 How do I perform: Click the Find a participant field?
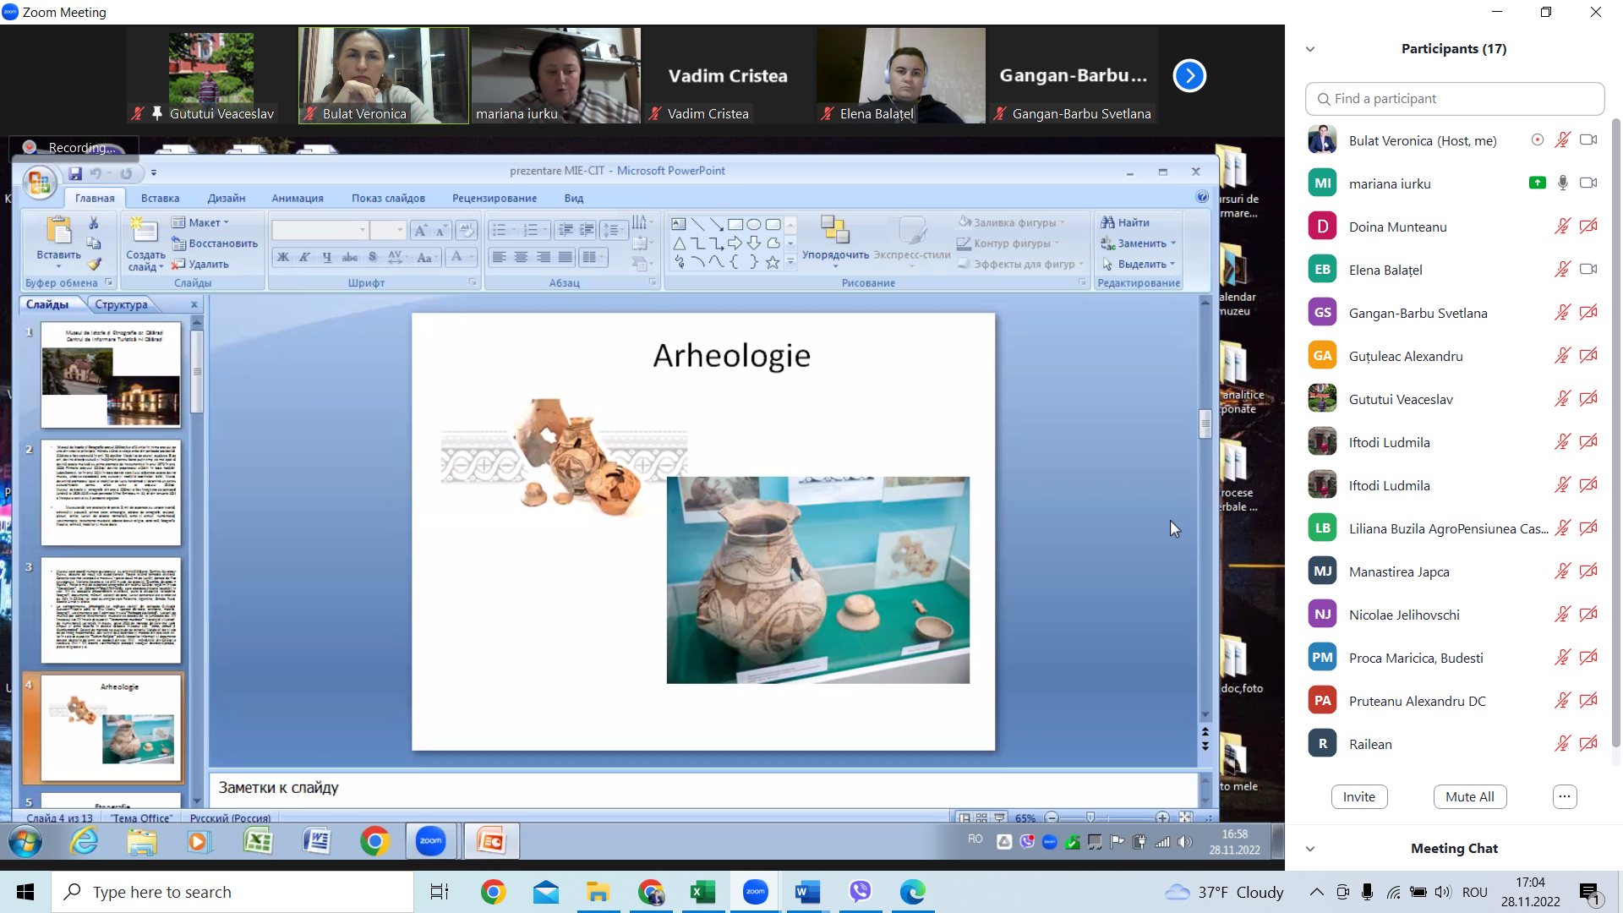click(1454, 99)
